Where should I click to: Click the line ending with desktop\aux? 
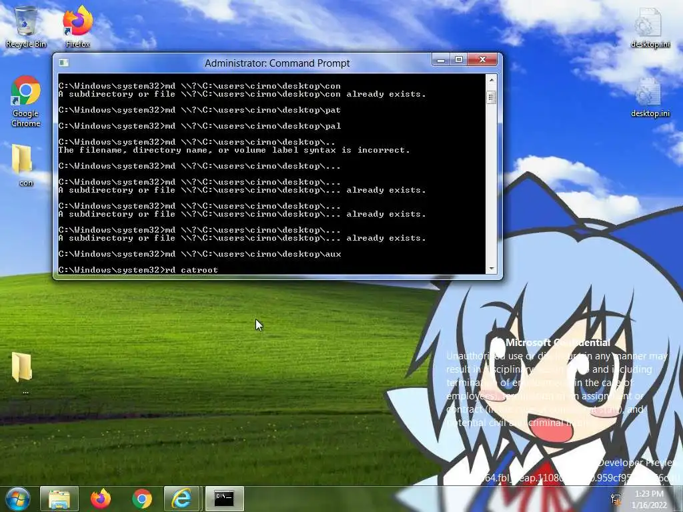(x=200, y=254)
